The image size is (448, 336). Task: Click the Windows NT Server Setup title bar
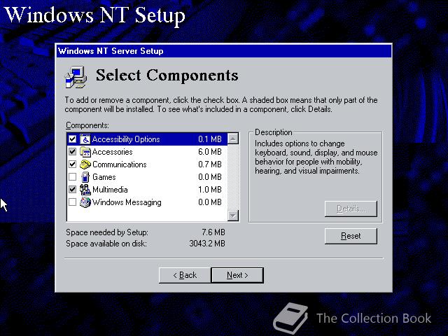click(x=224, y=51)
